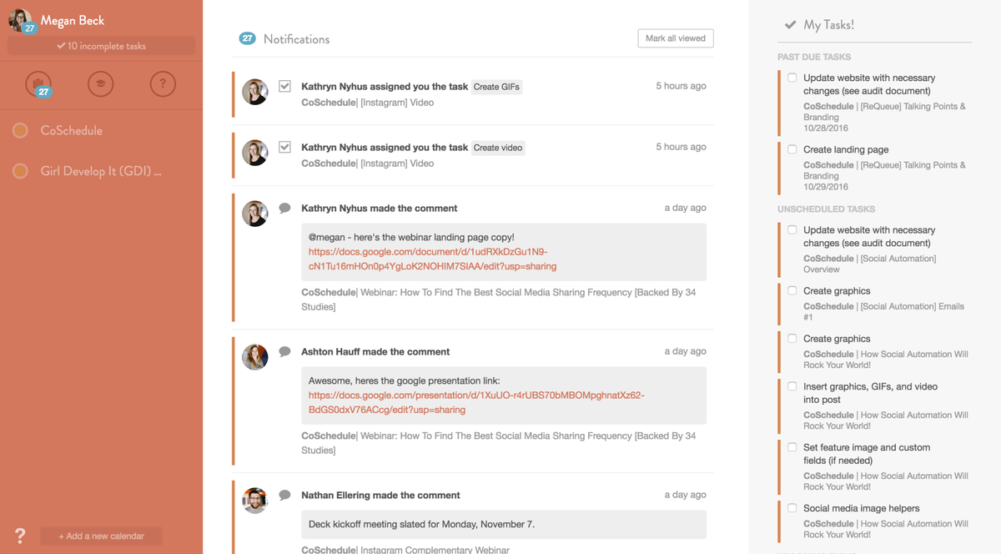1001x554 pixels.
Task: Click [Instagram] Video under Create GIFs notification
Action: coord(397,103)
